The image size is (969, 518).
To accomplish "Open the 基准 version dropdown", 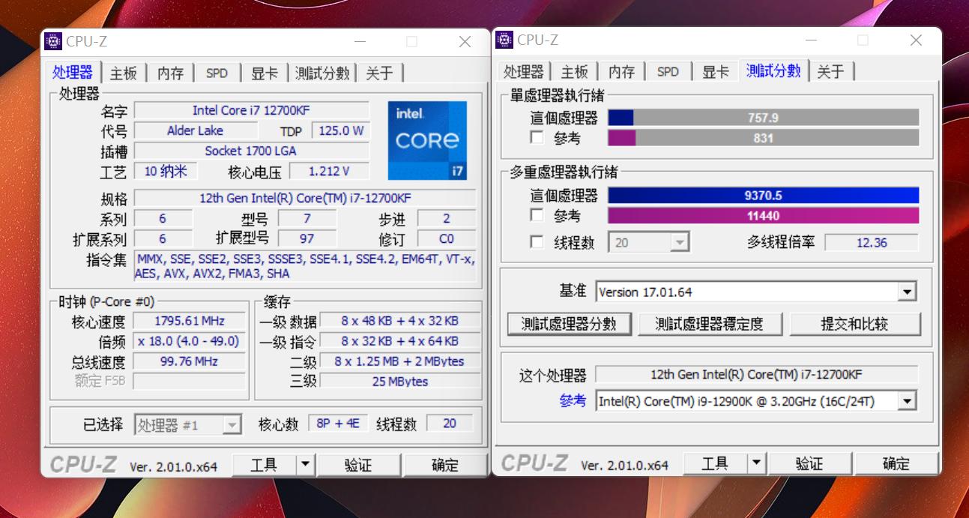I will [x=907, y=292].
